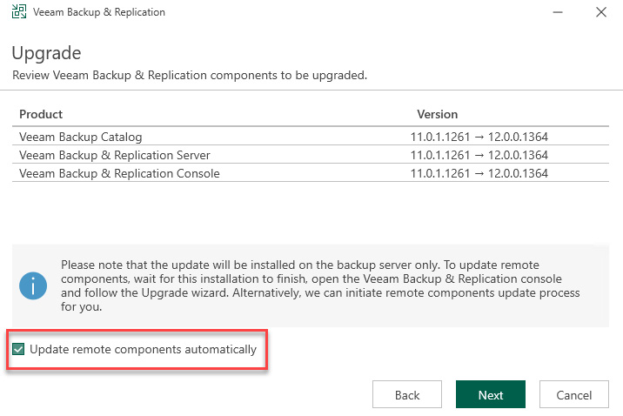
Task: Close the upgrade wizard with the X
Action: (601, 12)
